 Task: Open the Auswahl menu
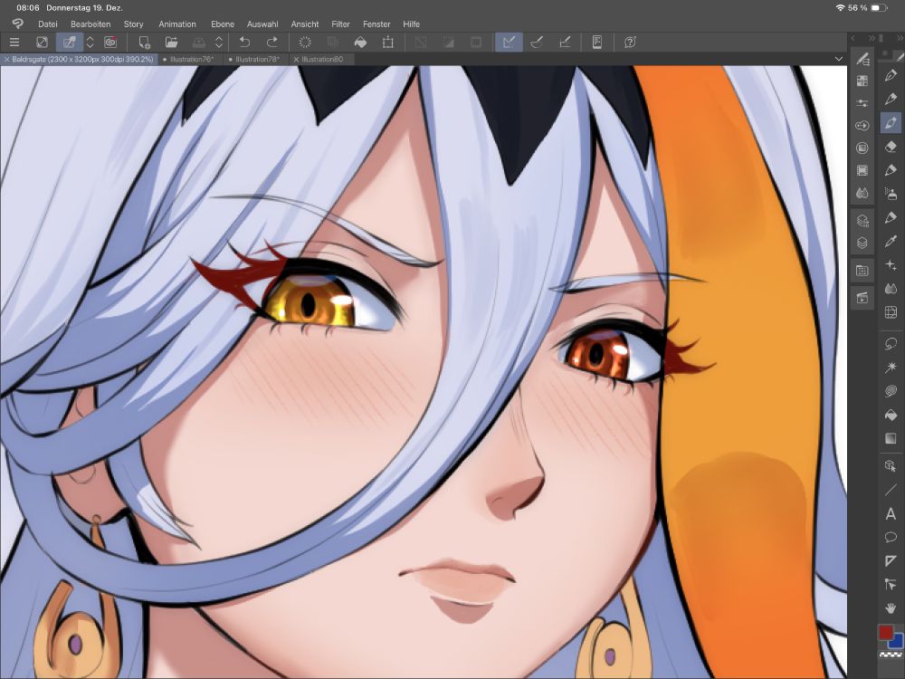click(x=262, y=24)
